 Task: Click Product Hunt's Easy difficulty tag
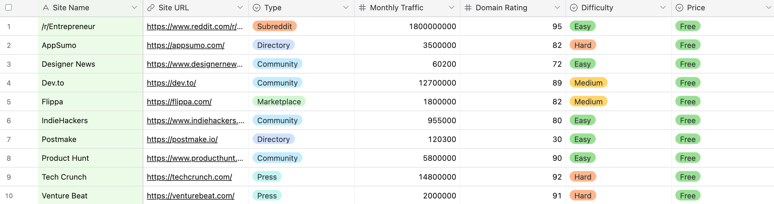[x=583, y=158]
